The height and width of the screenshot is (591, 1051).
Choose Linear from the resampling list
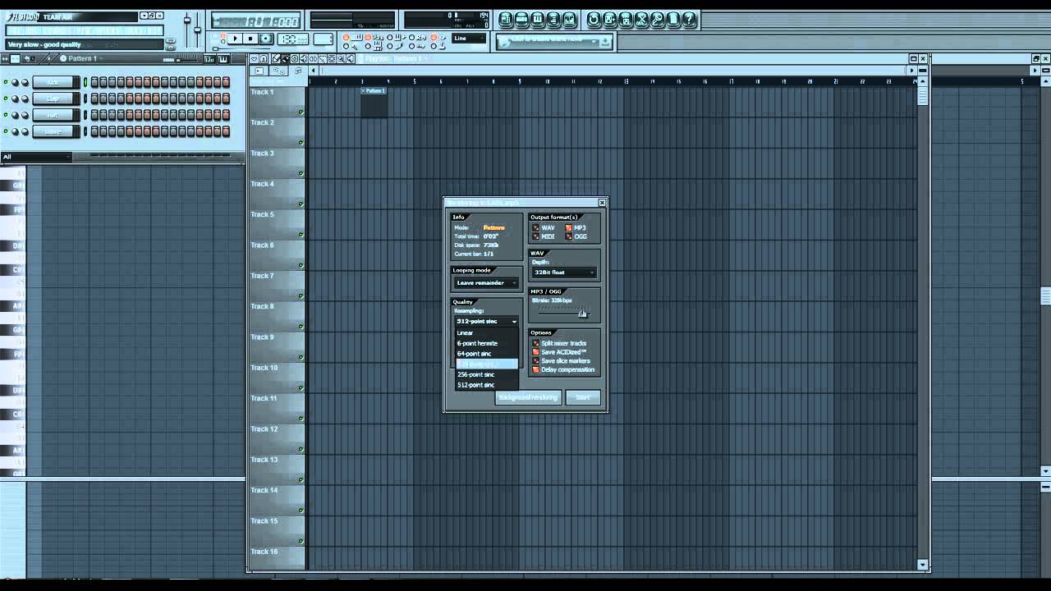pos(487,332)
